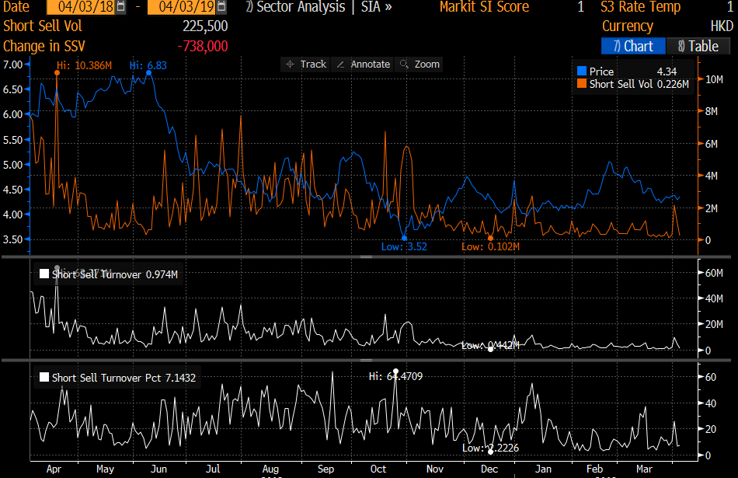Open Sector Analysis SIA link
Image resolution: width=738 pixels, height=478 pixels.
319,7
